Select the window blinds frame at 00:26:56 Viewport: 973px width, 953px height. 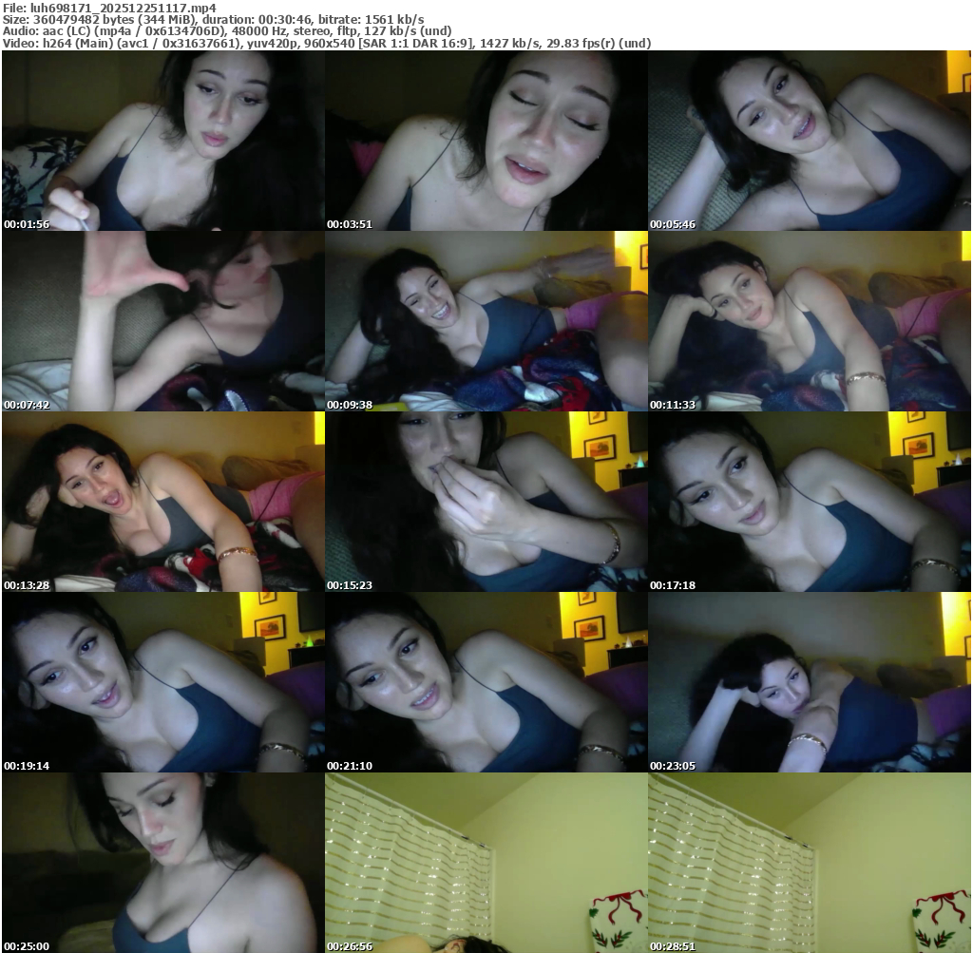(x=486, y=863)
